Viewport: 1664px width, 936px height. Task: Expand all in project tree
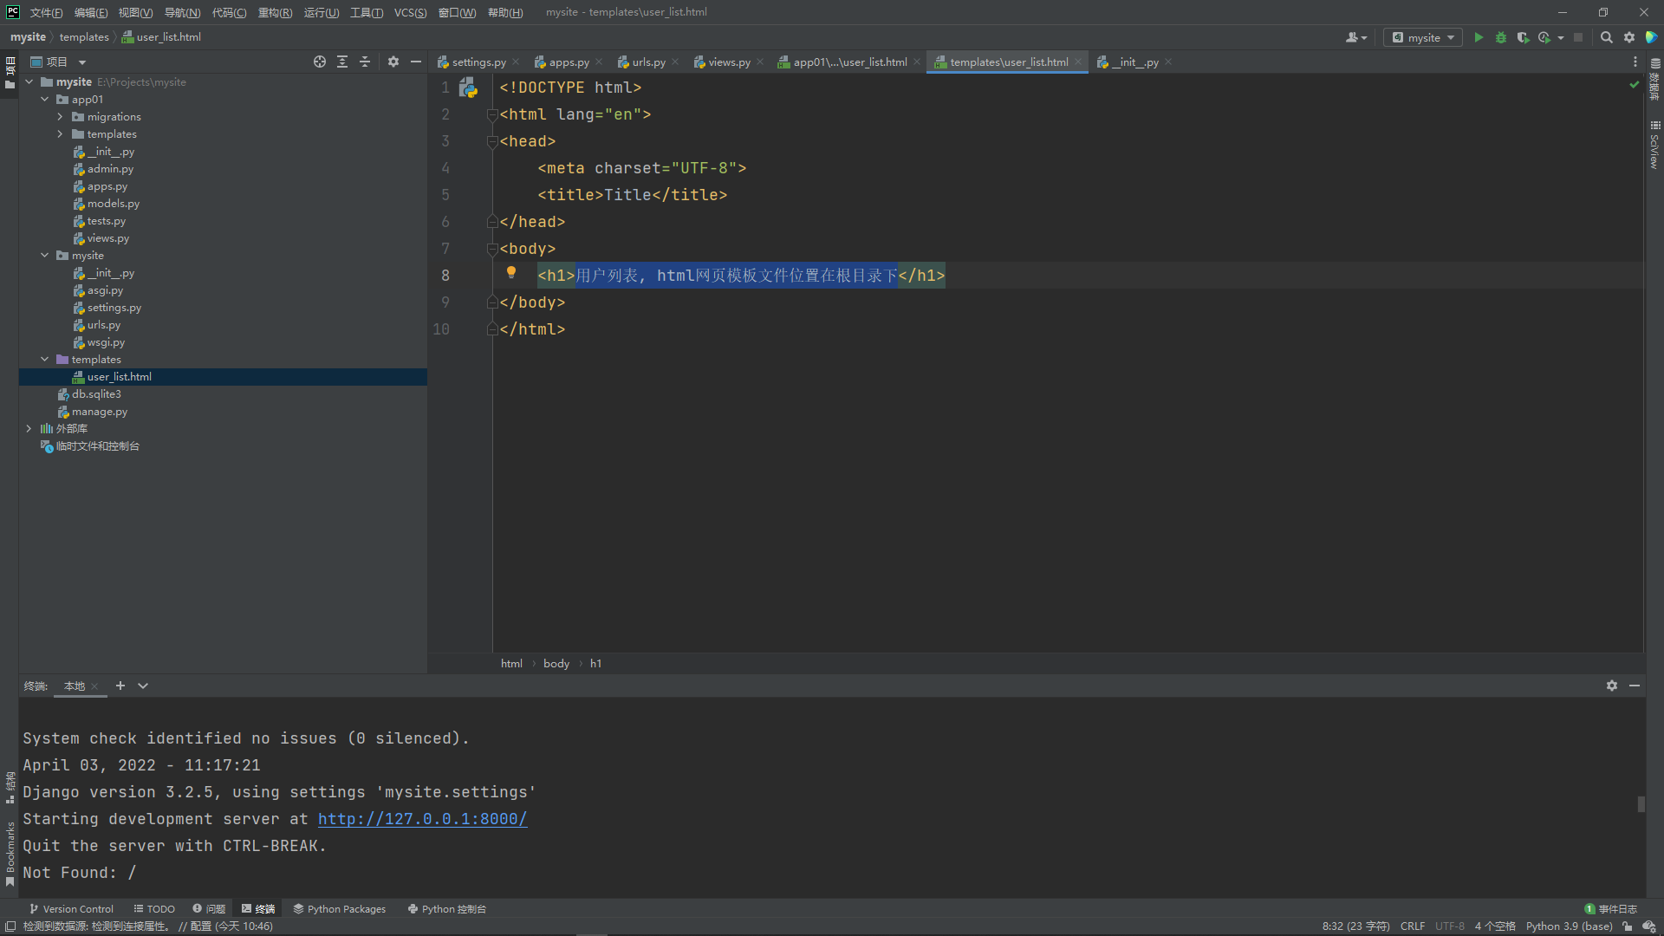(x=342, y=62)
